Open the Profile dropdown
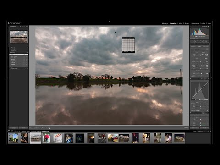The image size is (220, 165). (198, 49)
